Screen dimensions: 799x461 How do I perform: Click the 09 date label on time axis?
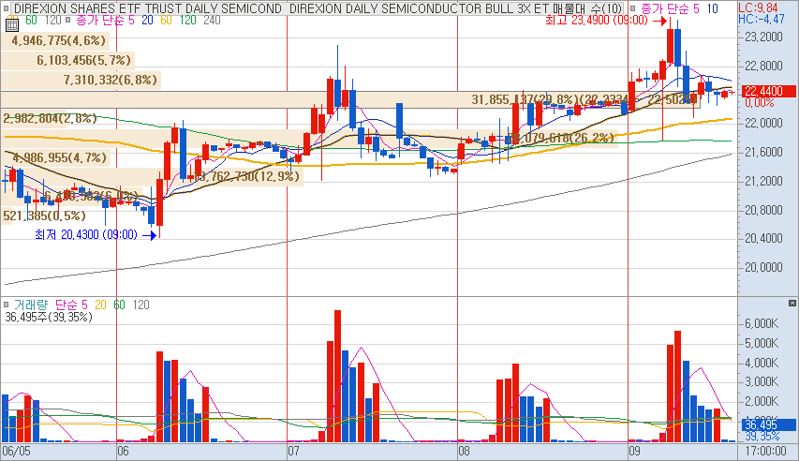pyautogui.click(x=634, y=452)
